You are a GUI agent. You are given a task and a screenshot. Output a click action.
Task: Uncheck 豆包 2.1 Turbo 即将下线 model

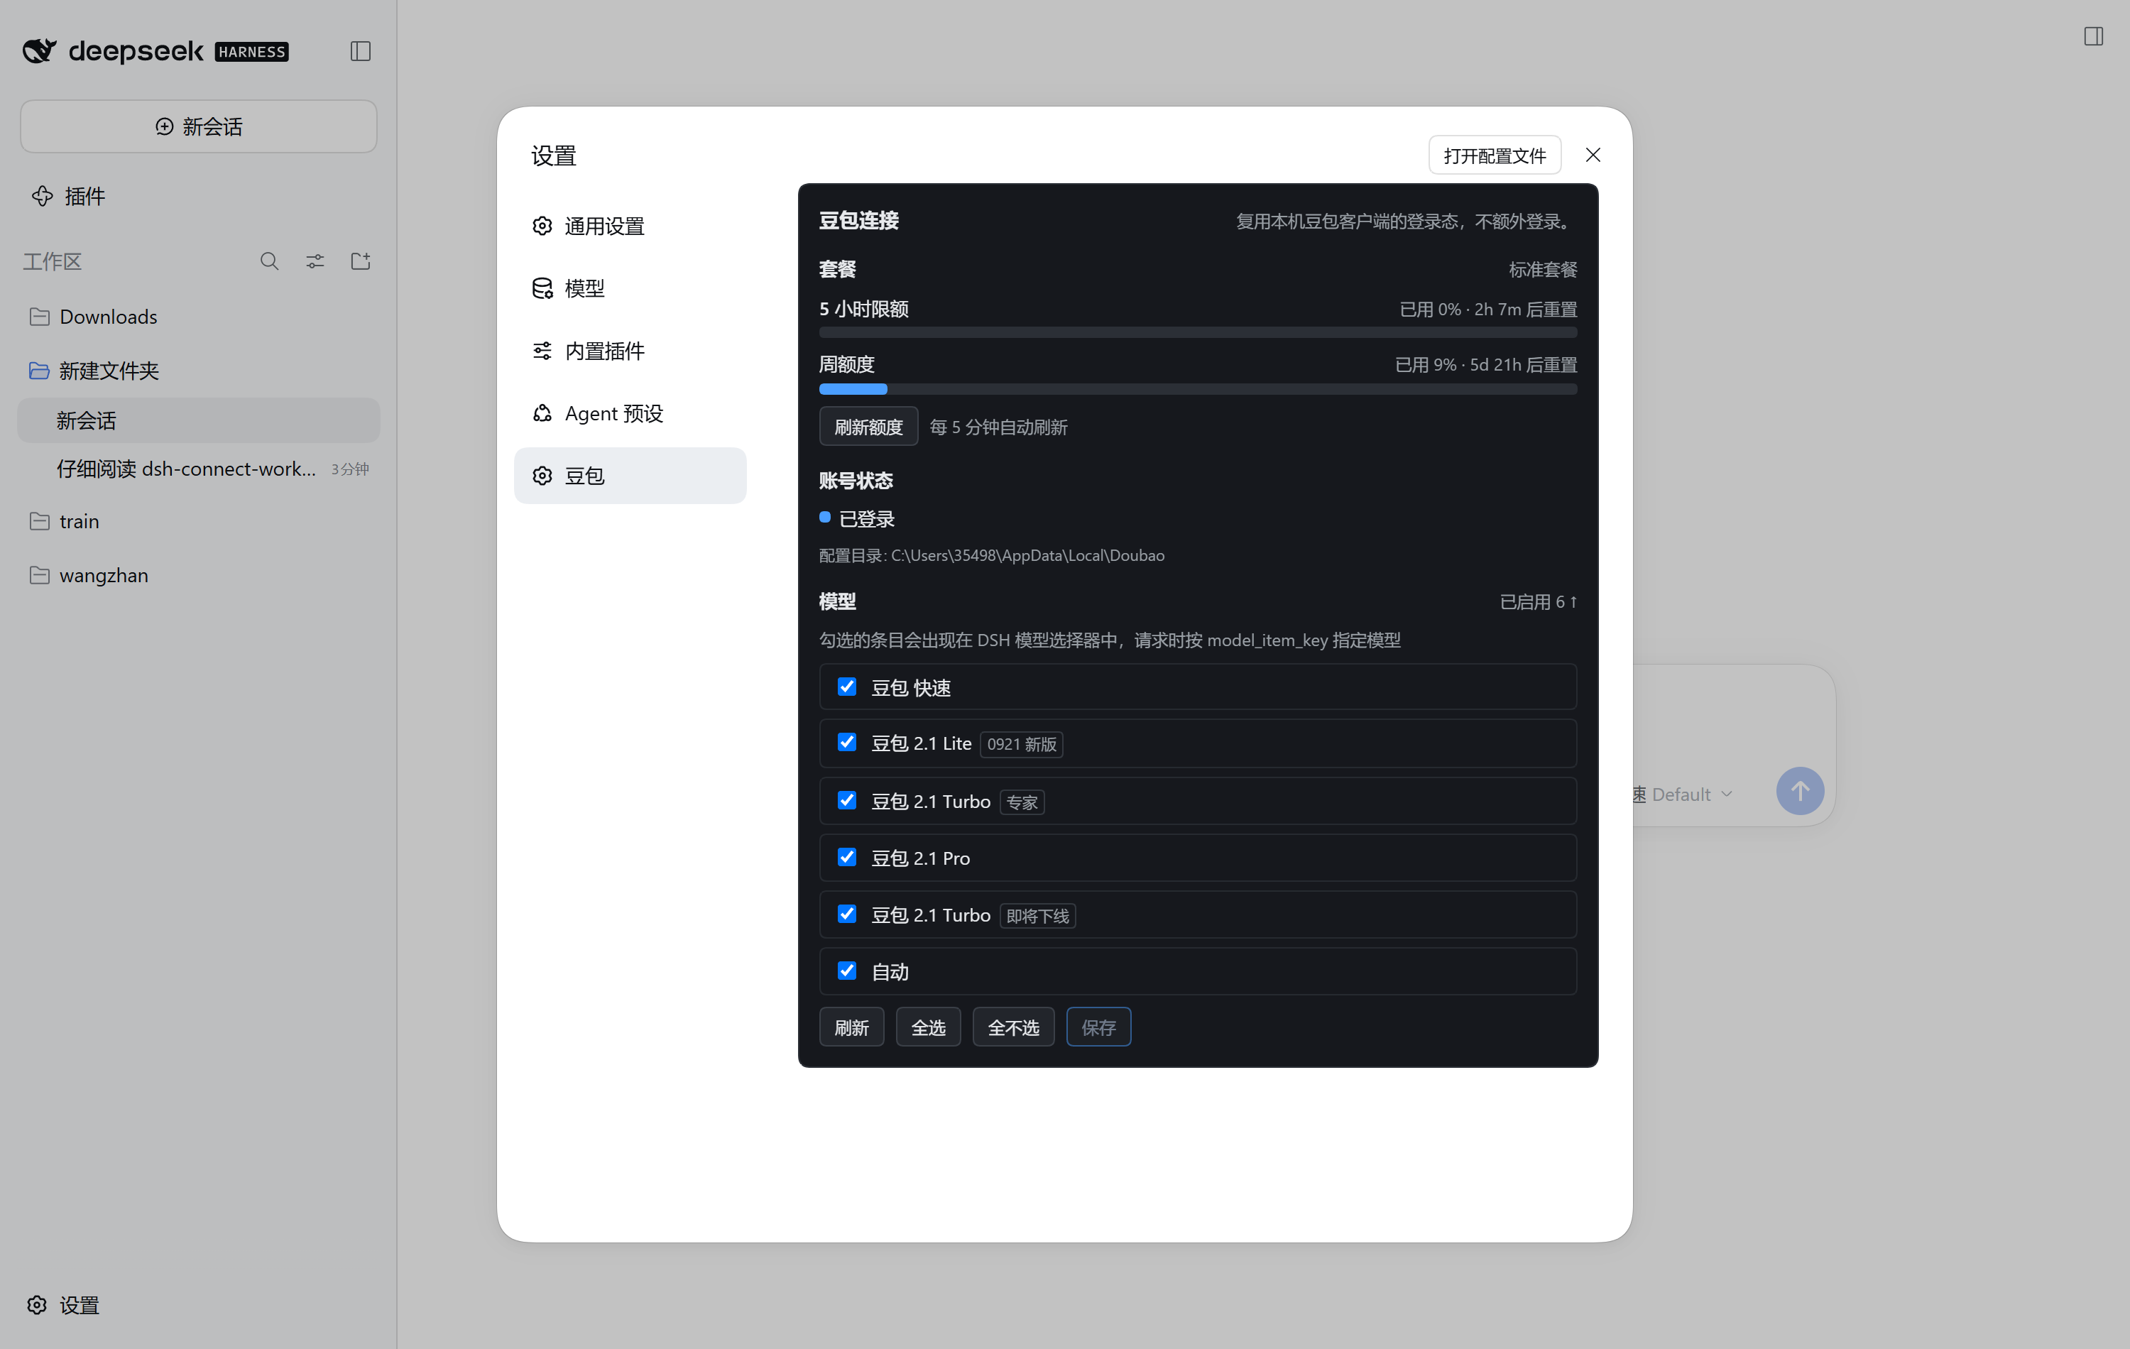(x=846, y=914)
